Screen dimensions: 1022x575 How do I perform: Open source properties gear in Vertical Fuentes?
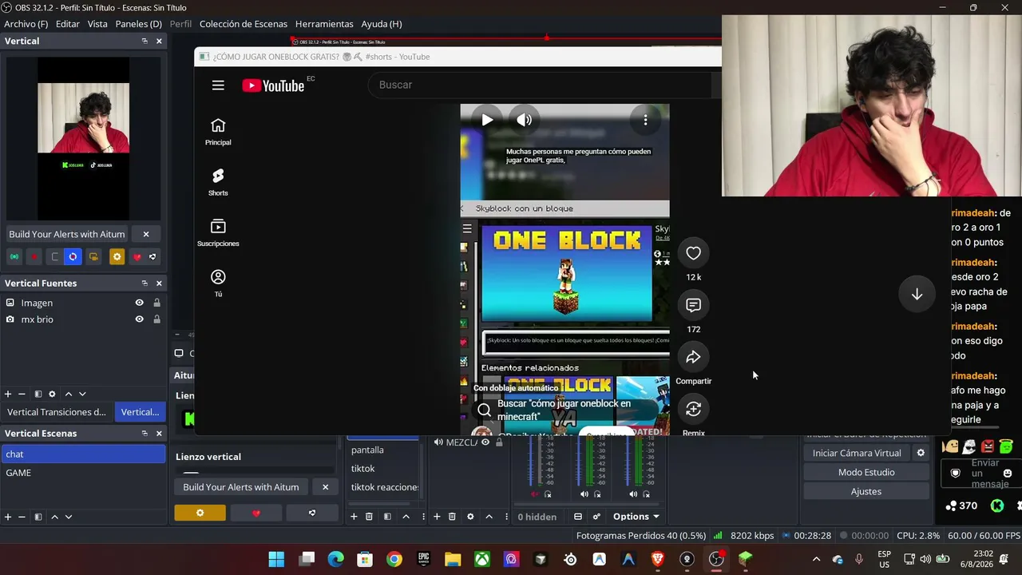point(53,394)
